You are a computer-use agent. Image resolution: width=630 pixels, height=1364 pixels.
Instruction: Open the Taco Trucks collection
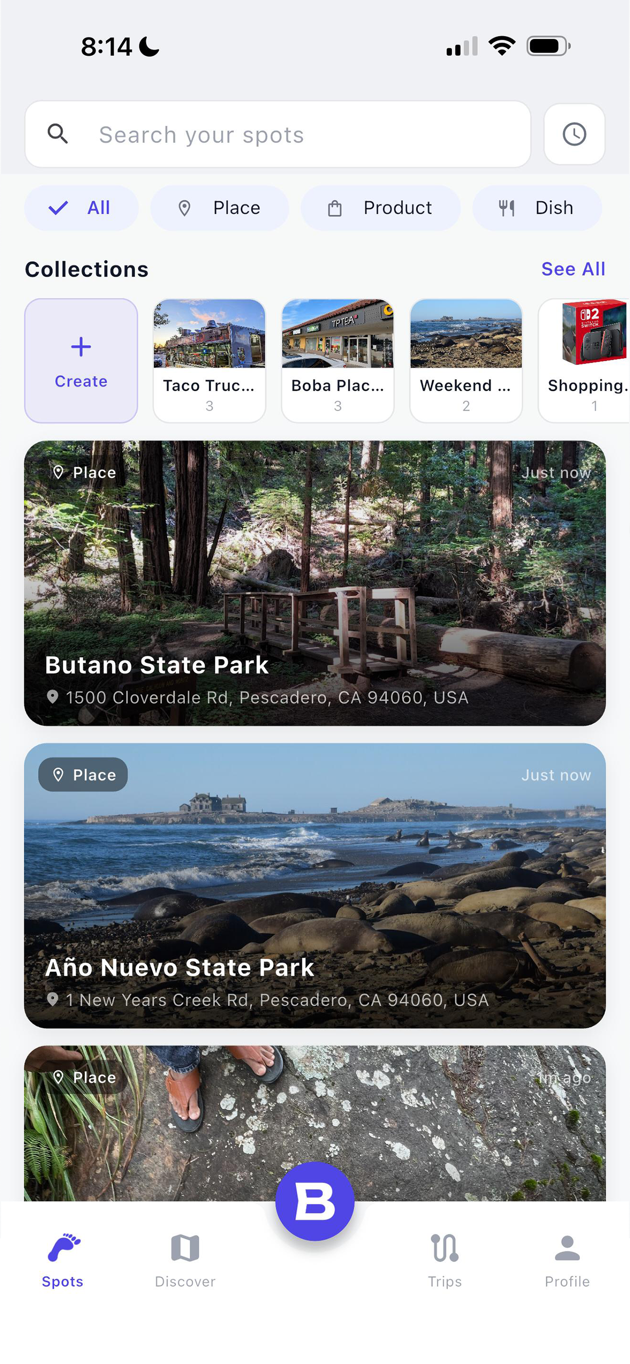click(209, 360)
